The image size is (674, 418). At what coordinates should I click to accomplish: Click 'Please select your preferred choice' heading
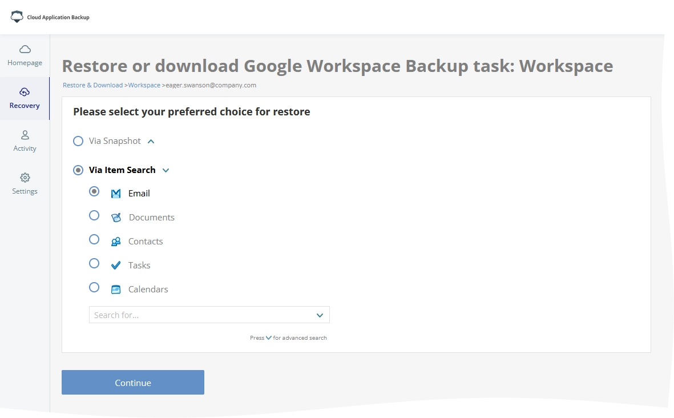[x=192, y=112]
